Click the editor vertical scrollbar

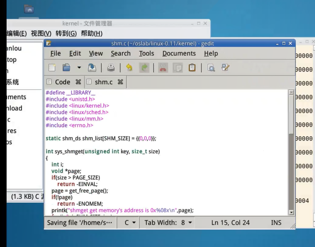[291, 169]
